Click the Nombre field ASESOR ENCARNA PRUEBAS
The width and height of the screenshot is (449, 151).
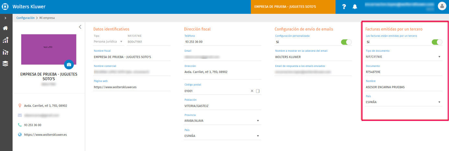tap(404, 87)
